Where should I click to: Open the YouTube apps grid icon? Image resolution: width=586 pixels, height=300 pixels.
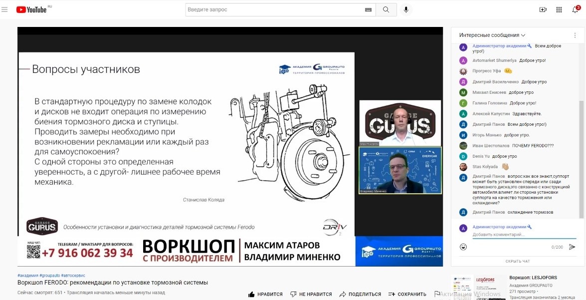559,9
